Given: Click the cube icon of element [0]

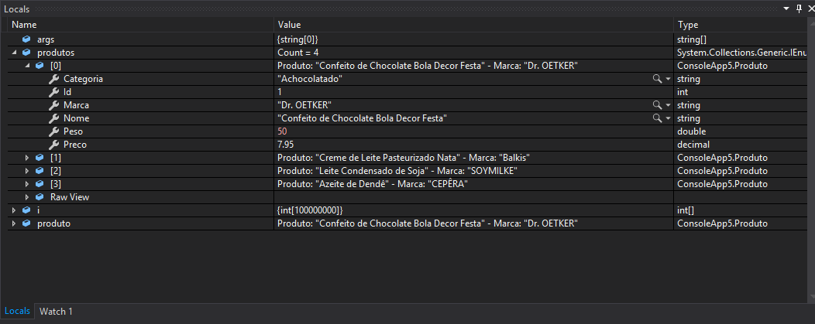Looking at the screenshot, I should [x=40, y=66].
